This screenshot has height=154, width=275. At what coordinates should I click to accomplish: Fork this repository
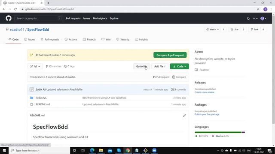[x=254, y=30]
